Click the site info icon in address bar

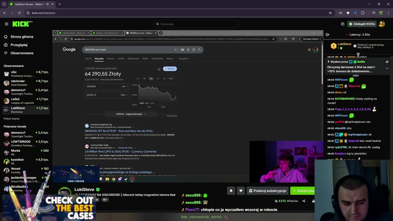tap(28, 13)
